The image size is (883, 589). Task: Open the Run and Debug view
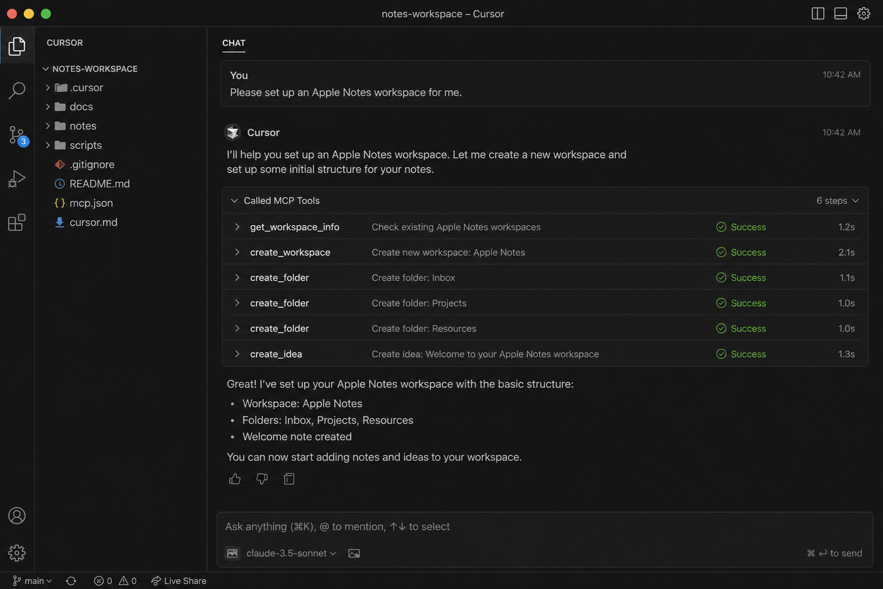pyautogui.click(x=17, y=179)
